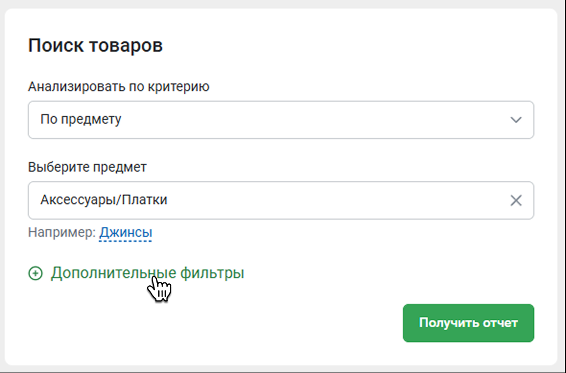566x373 pixels.
Task: Click empty space inside the criterion combo box
Action: [312, 120]
